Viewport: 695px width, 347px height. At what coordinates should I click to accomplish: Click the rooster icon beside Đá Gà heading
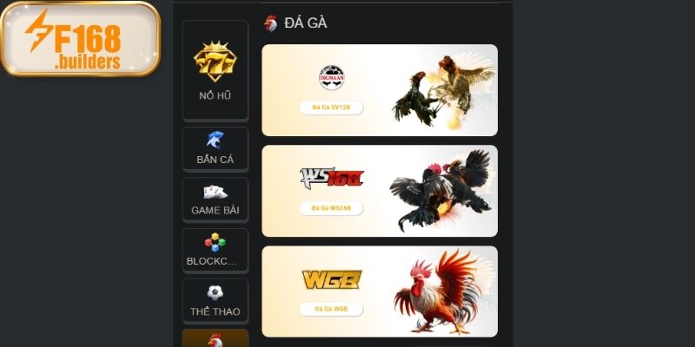(x=270, y=23)
